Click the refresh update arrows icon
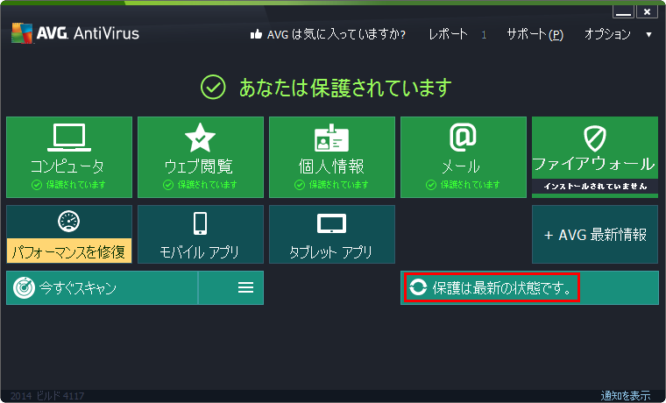666x403 pixels. coord(418,287)
